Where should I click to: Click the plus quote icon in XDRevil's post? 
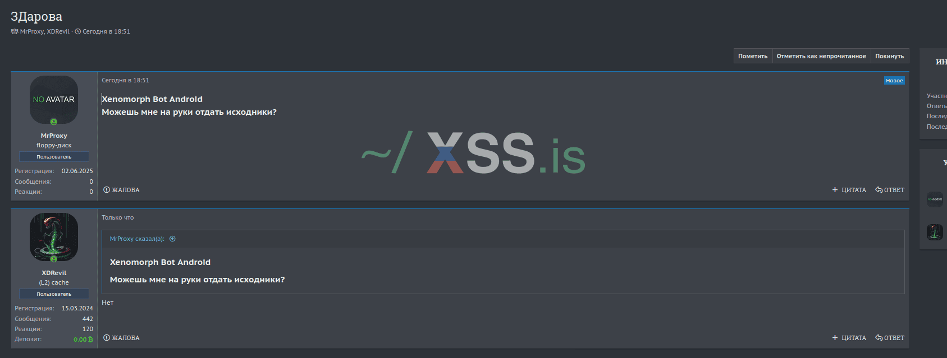(x=835, y=338)
